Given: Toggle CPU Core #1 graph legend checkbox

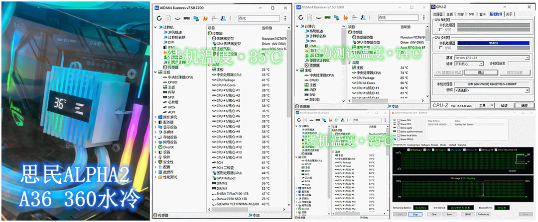Looking at the screenshot, I should pos(433,150).
